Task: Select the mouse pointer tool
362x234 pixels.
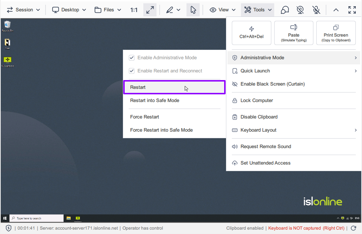Action: pos(193,10)
